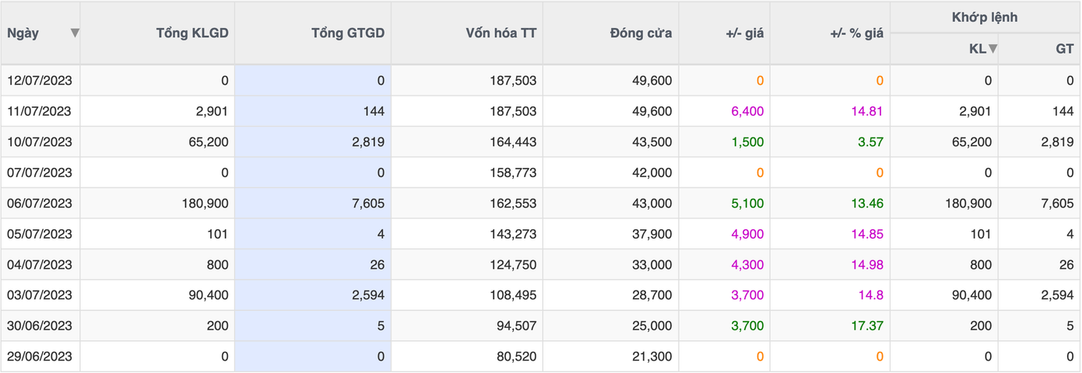The width and height of the screenshot is (1082, 373).
Task: Select the +/- % giá header
Action: (x=856, y=33)
